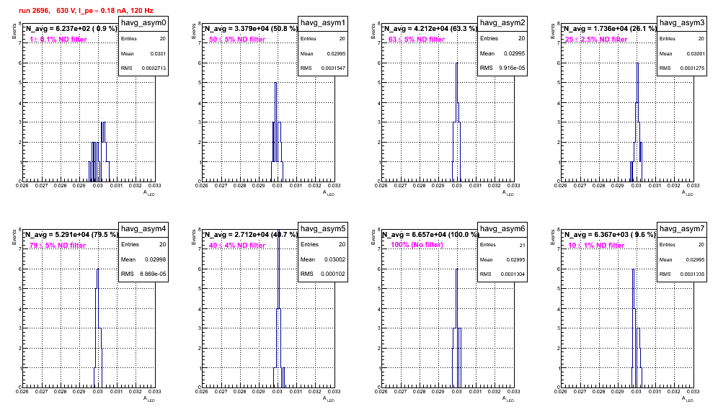Image resolution: width=718 pixels, height=412 pixels.
Task: Click the N_avg = 6.367e+03 label
Action: pyautogui.click(x=610, y=235)
